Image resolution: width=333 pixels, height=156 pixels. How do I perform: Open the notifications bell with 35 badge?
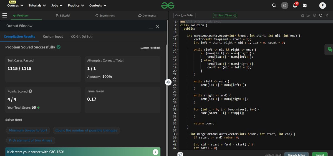[x=295, y=5]
